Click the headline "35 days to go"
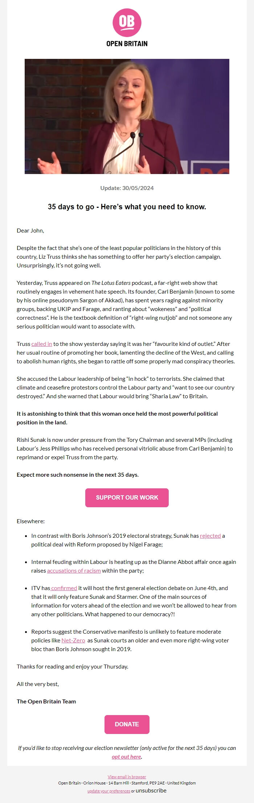 [x=127, y=206]
